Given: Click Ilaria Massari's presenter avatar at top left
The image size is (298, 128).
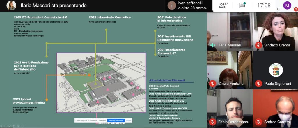Looking at the screenshot, I should [x=11, y=6].
